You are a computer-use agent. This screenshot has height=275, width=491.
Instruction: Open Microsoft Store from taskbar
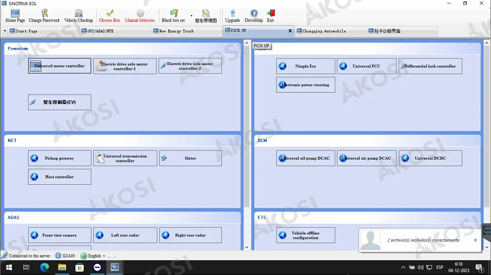click(x=79, y=267)
